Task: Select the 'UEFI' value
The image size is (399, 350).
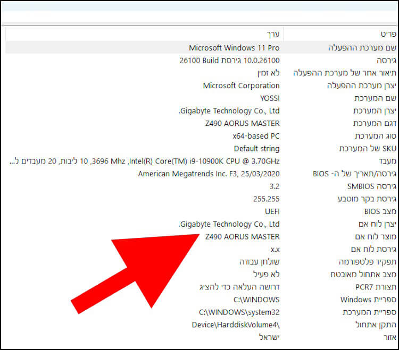Action: 272,211
